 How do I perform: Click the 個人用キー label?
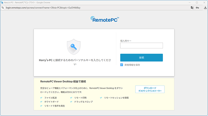pos(126,41)
